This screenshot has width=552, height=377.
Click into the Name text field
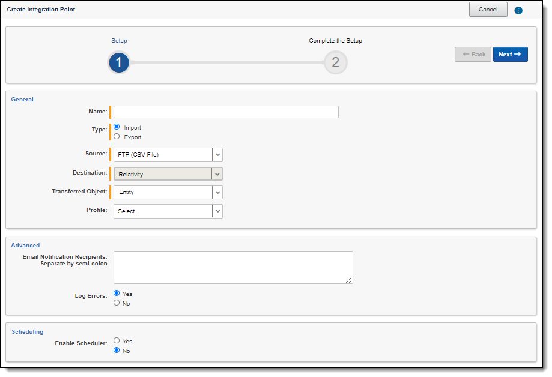pyautogui.click(x=226, y=112)
